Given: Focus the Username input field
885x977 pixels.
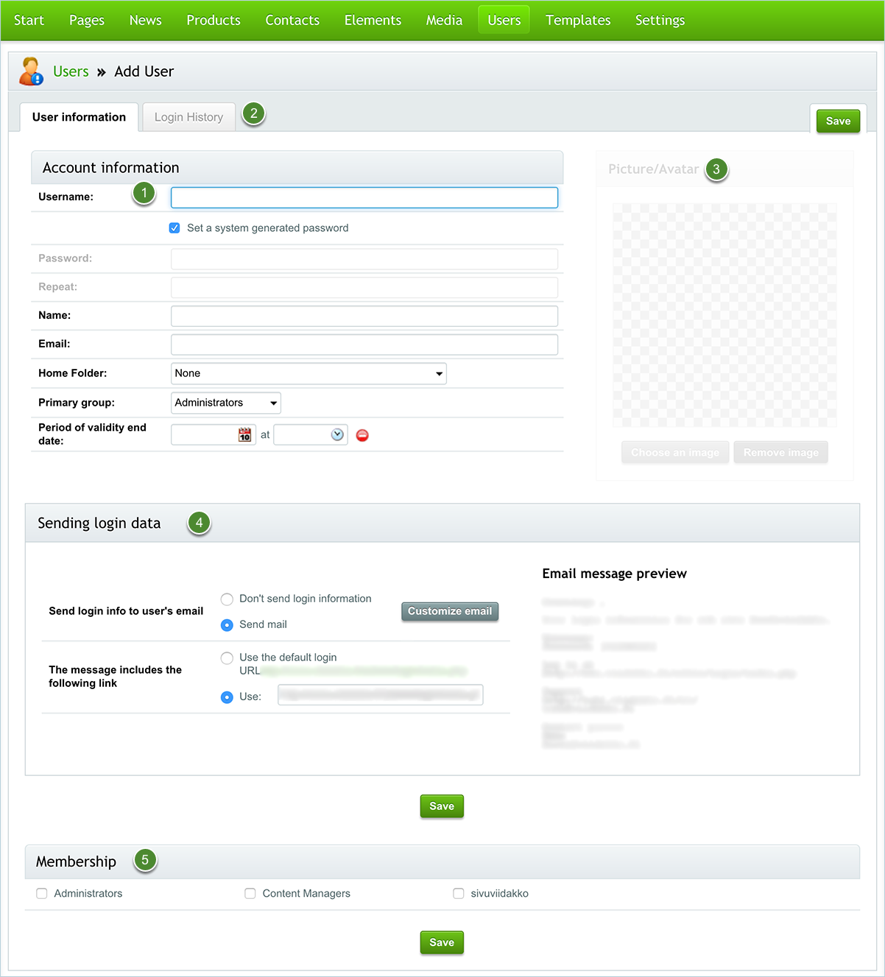Looking at the screenshot, I should coord(364,197).
